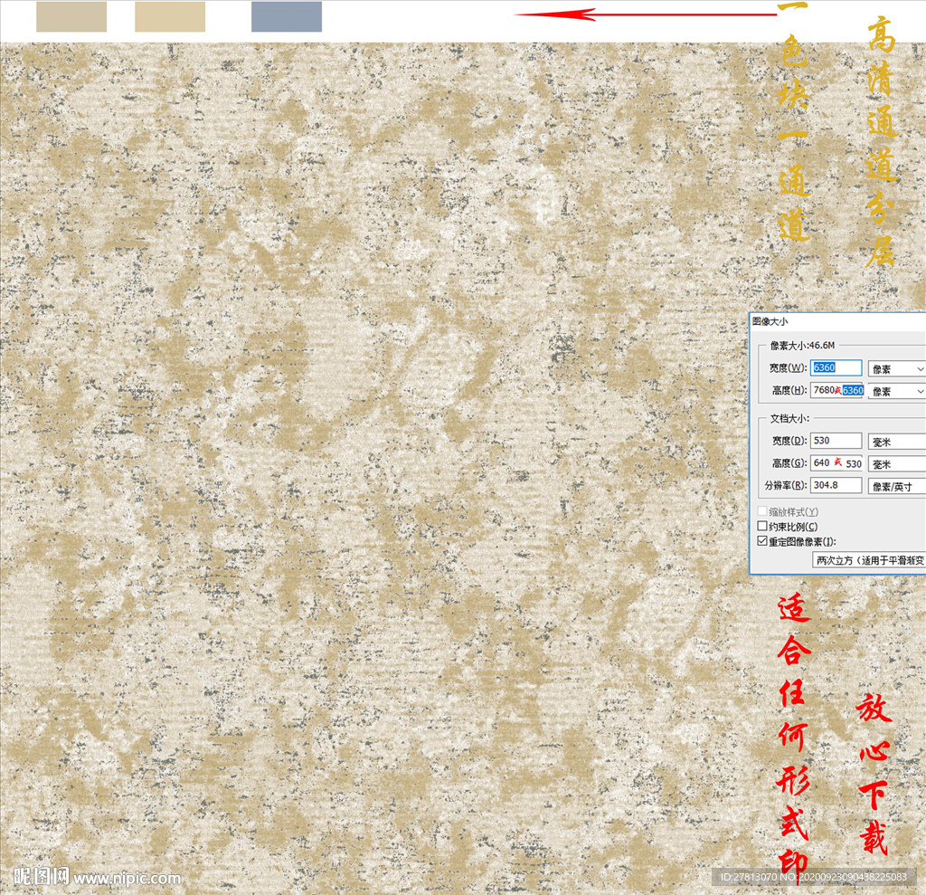Viewport: 926px width, 895px height.
Task: Open the 两次立方 resampling method dropdown
Action: tap(869, 560)
